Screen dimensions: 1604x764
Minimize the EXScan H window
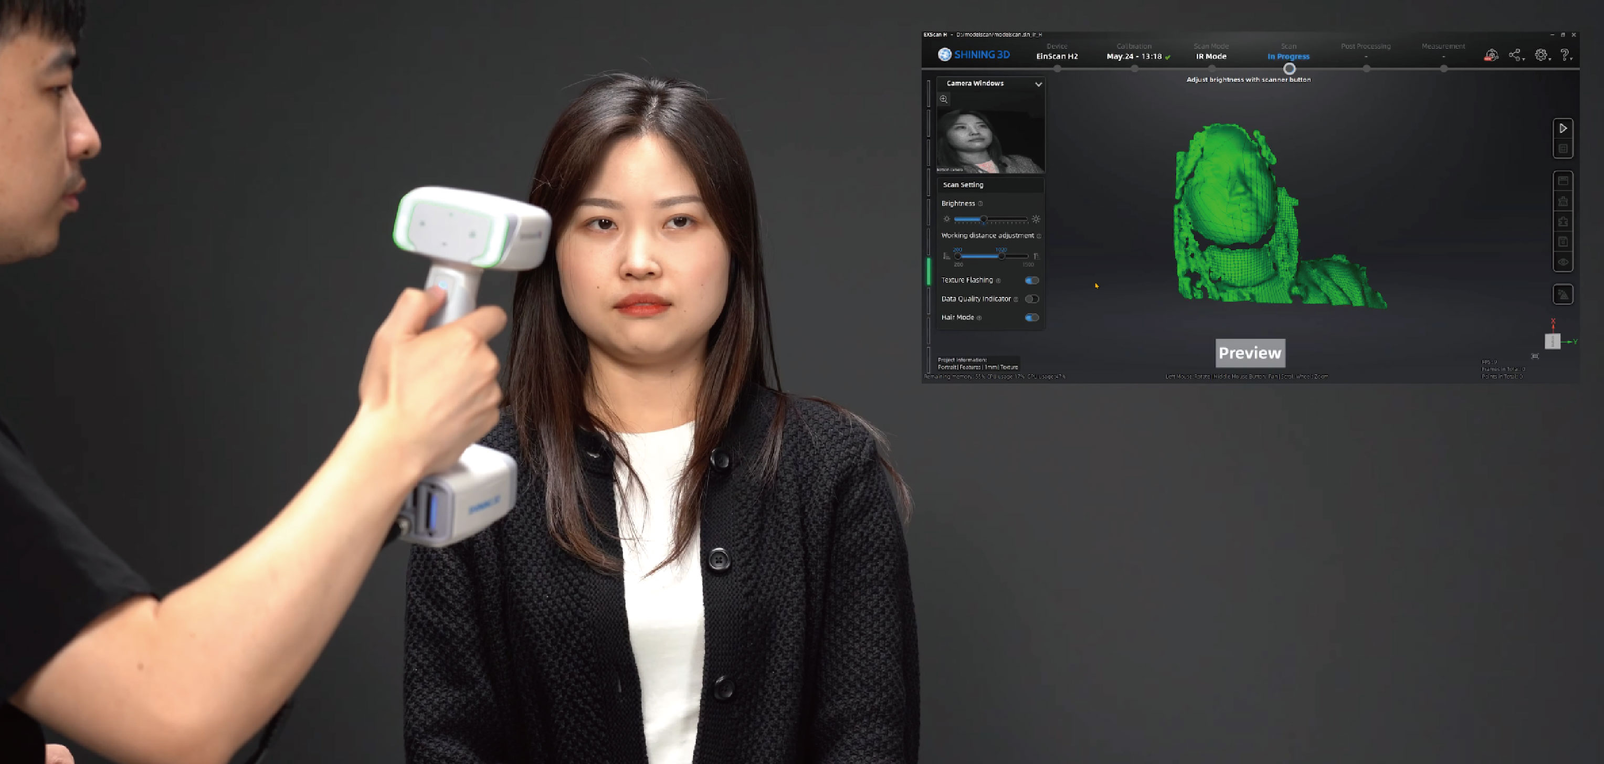1552,35
